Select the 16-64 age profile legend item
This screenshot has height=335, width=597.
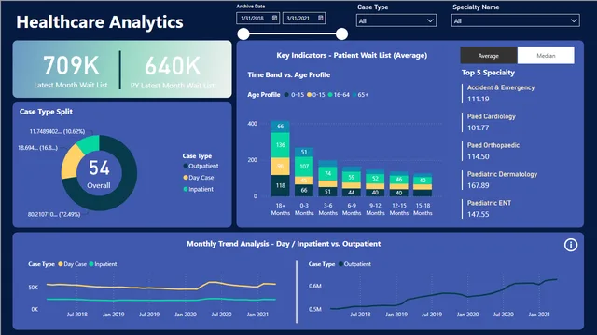(339, 95)
